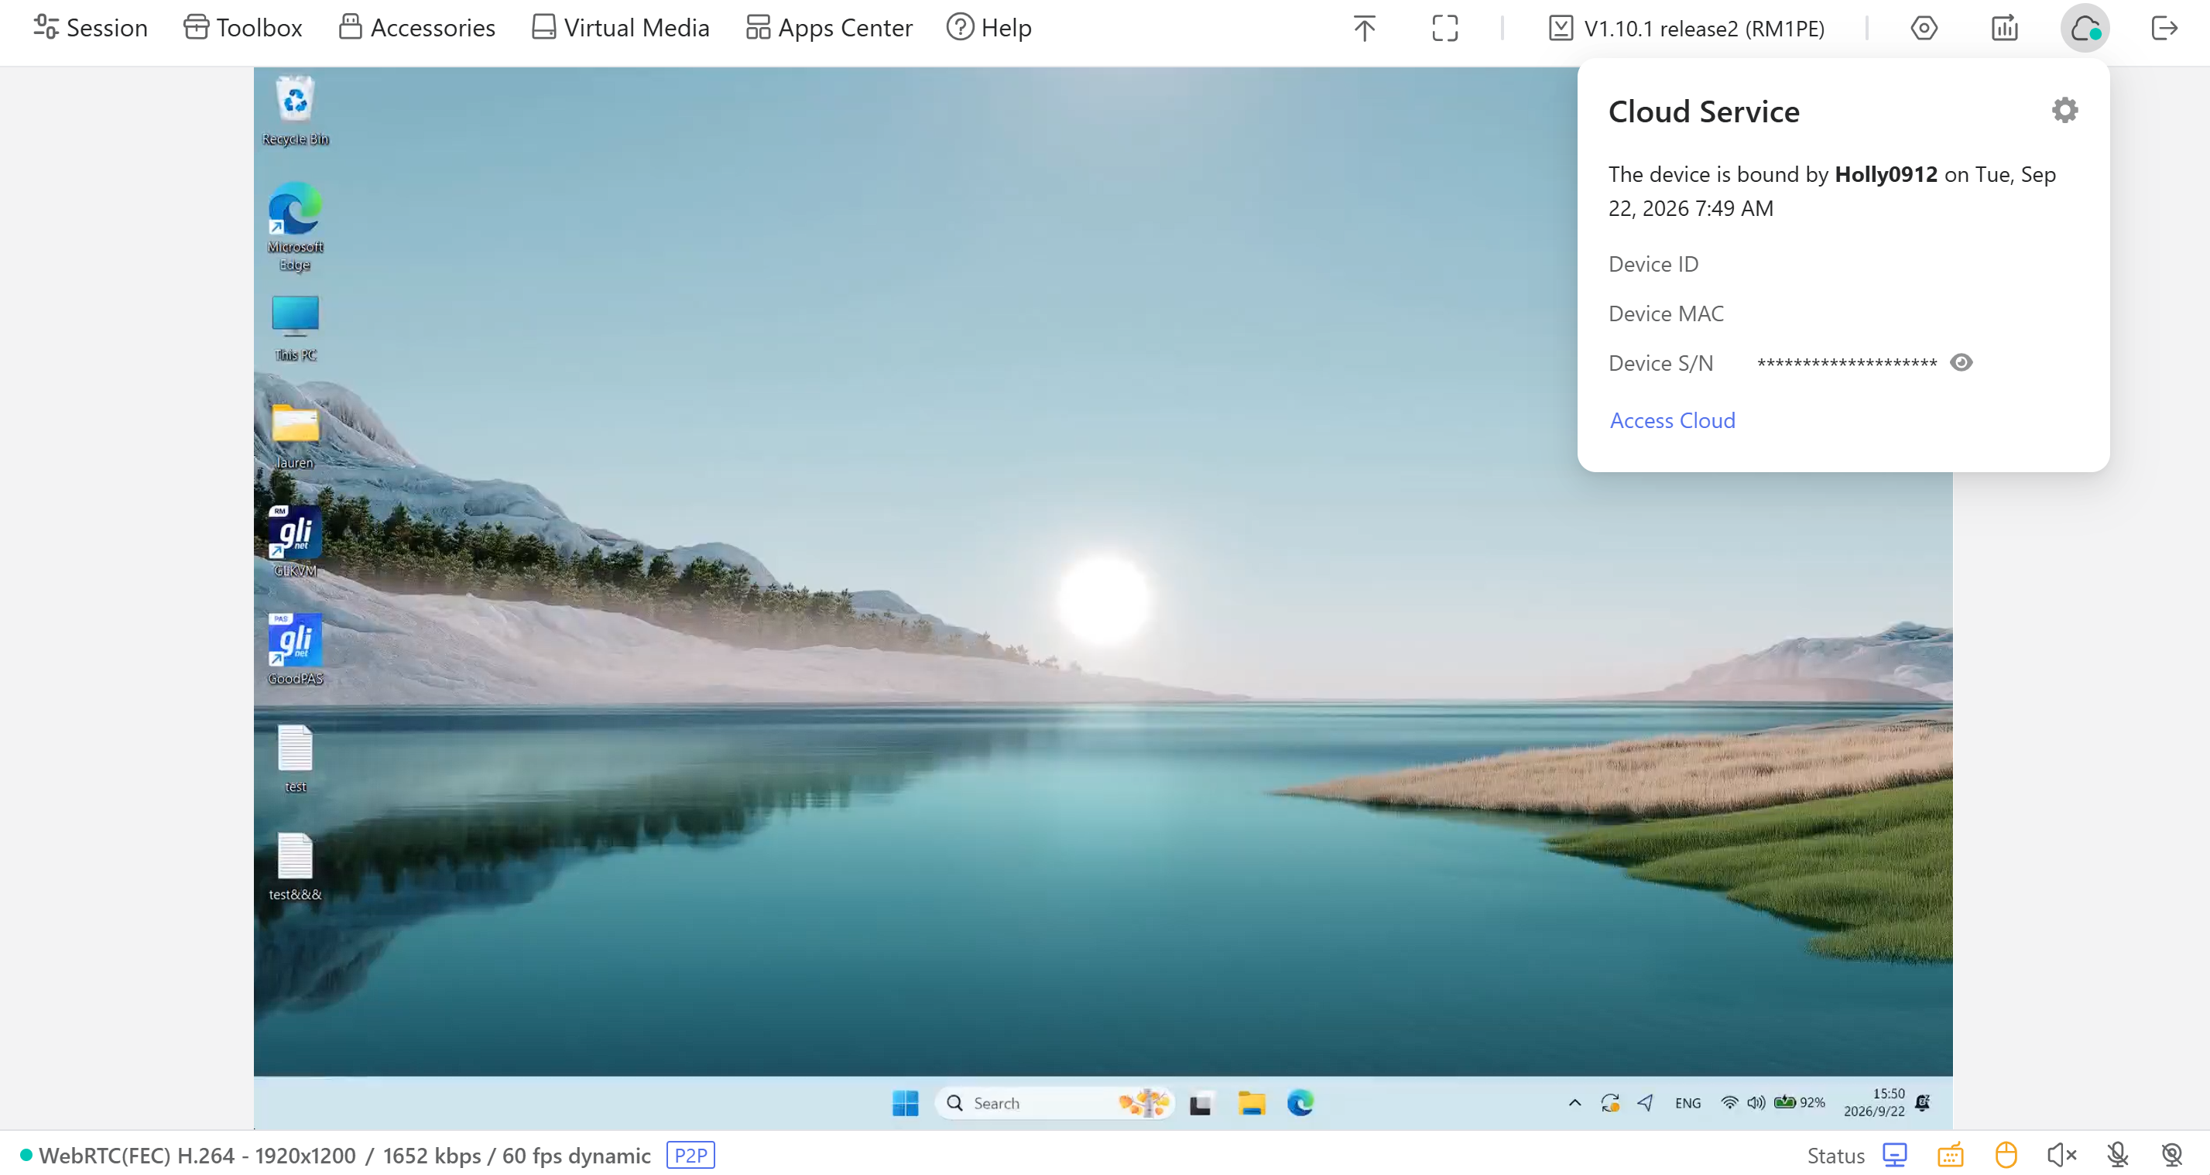Click the taskbar Search box
The width and height of the screenshot is (2210, 1175).
[1054, 1102]
